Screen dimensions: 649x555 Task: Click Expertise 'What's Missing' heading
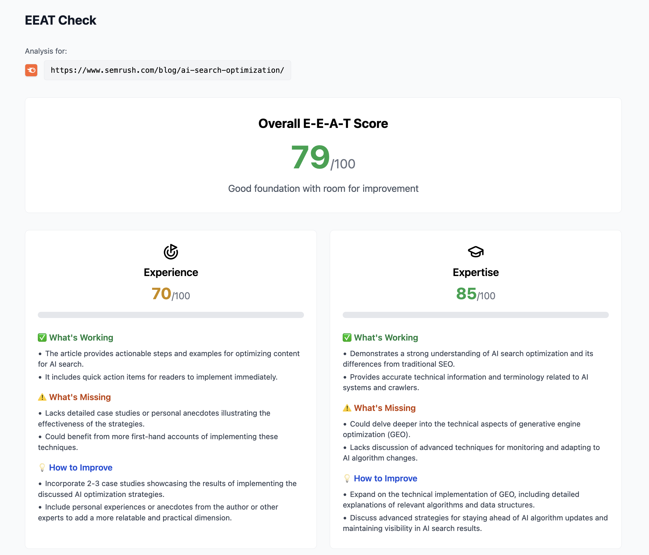(385, 408)
